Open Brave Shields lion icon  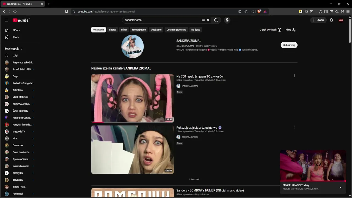click(259, 12)
